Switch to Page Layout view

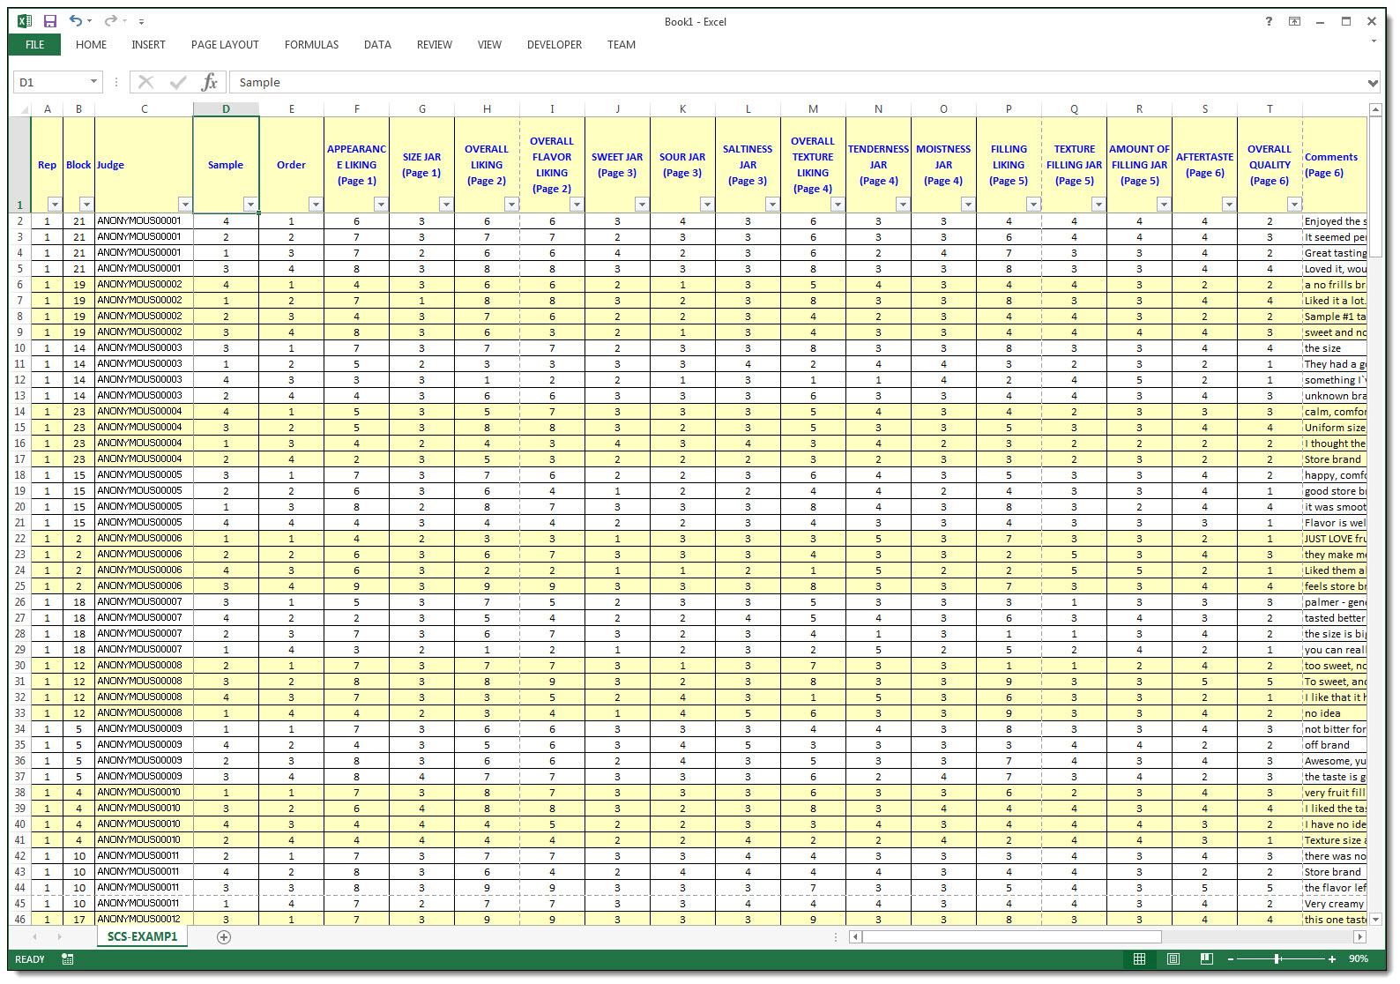(1173, 959)
